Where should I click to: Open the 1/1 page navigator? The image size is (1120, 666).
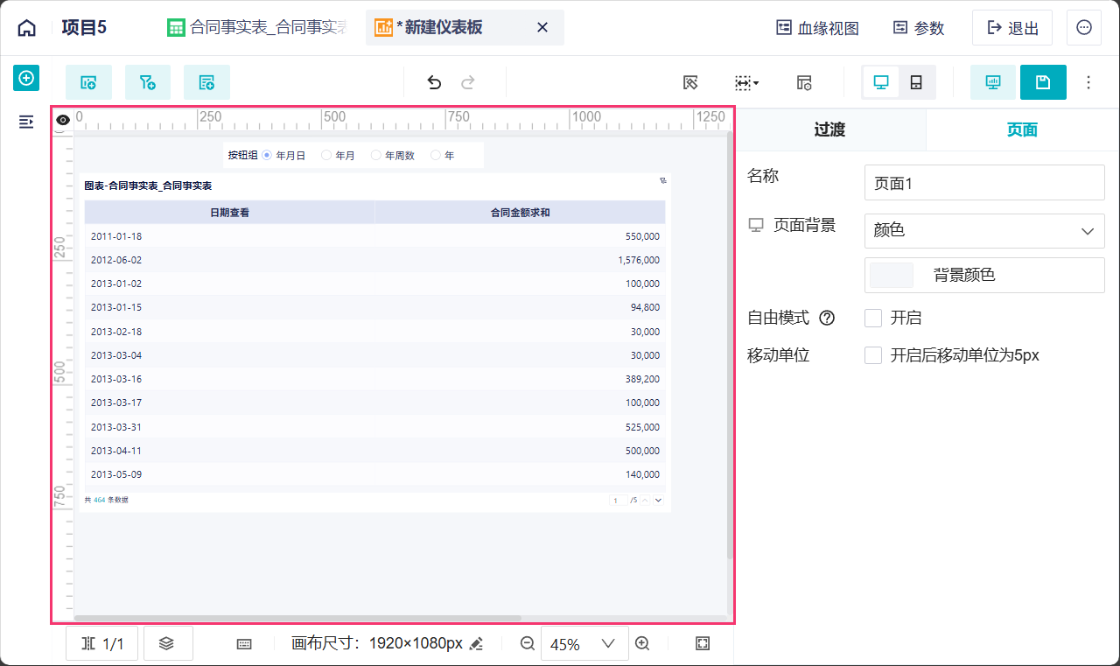[101, 643]
